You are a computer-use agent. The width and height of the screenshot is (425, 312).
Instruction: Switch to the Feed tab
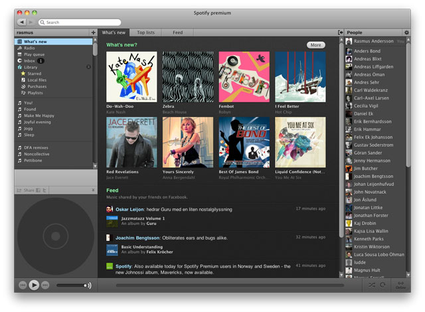pyautogui.click(x=177, y=33)
